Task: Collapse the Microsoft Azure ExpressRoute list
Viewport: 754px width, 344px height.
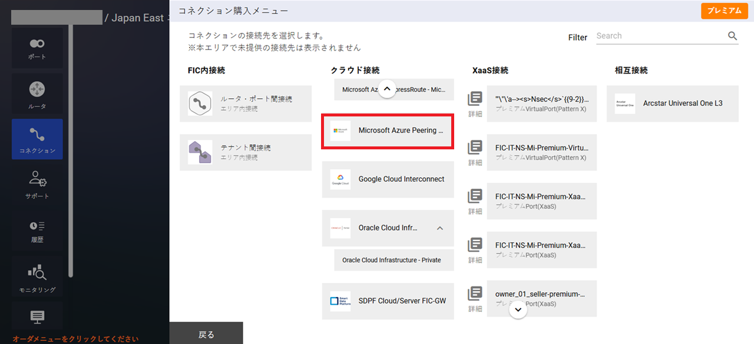Action: point(387,88)
